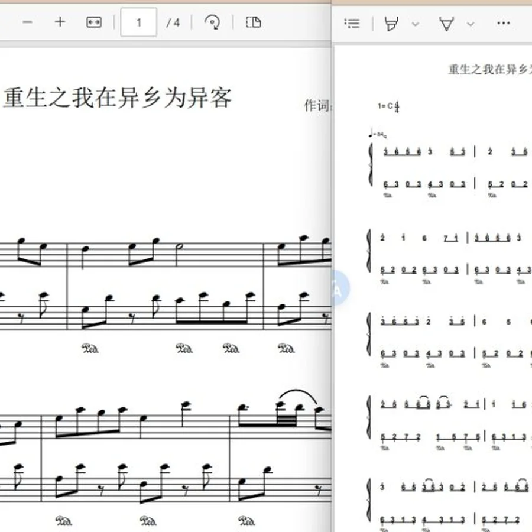Expand the highlighter tool dropdown arrow
Screen dimensions: 532x532
pyautogui.click(x=416, y=24)
